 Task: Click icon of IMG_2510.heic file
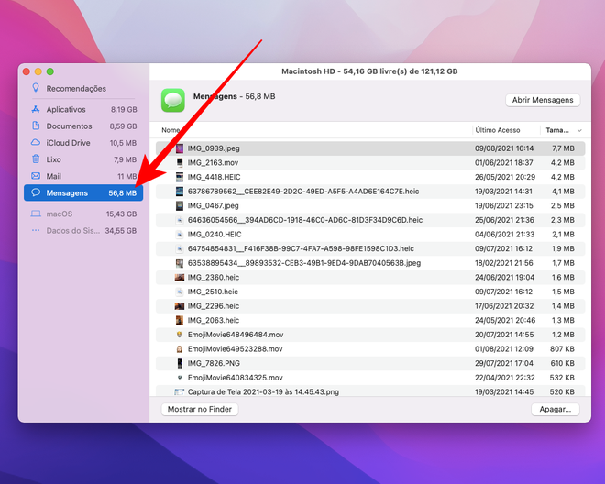pyautogui.click(x=180, y=291)
